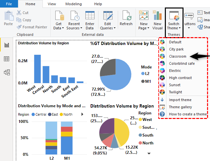Open Model relationships view in sidebar
The width and height of the screenshot is (210, 161).
pyautogui.click(x=7, y=72)
